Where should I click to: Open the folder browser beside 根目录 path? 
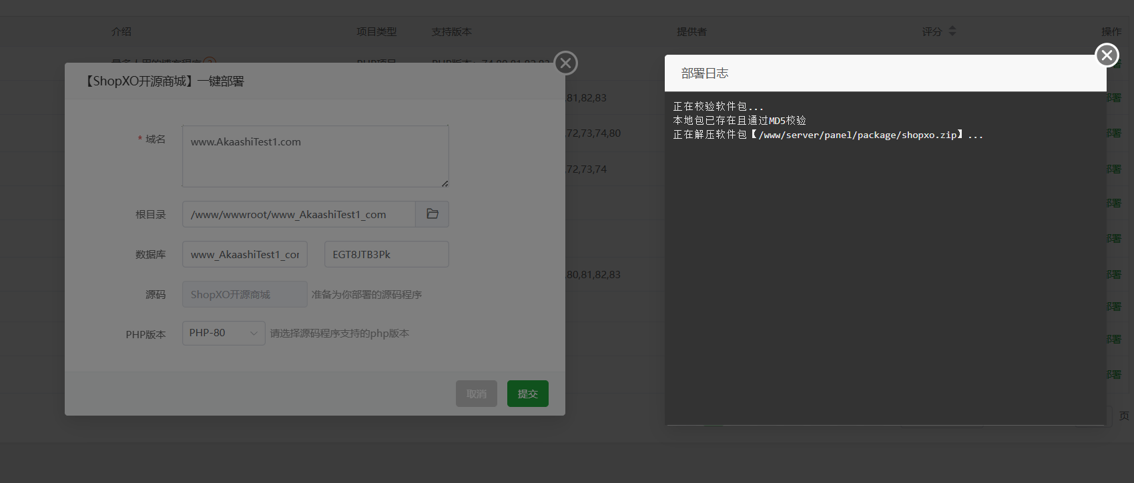[x=432, y=214]
